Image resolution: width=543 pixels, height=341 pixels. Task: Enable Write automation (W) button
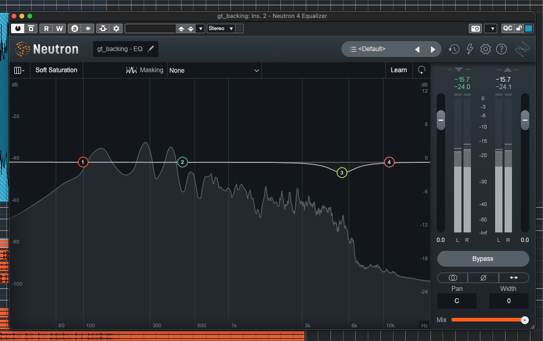click(59, 28)
